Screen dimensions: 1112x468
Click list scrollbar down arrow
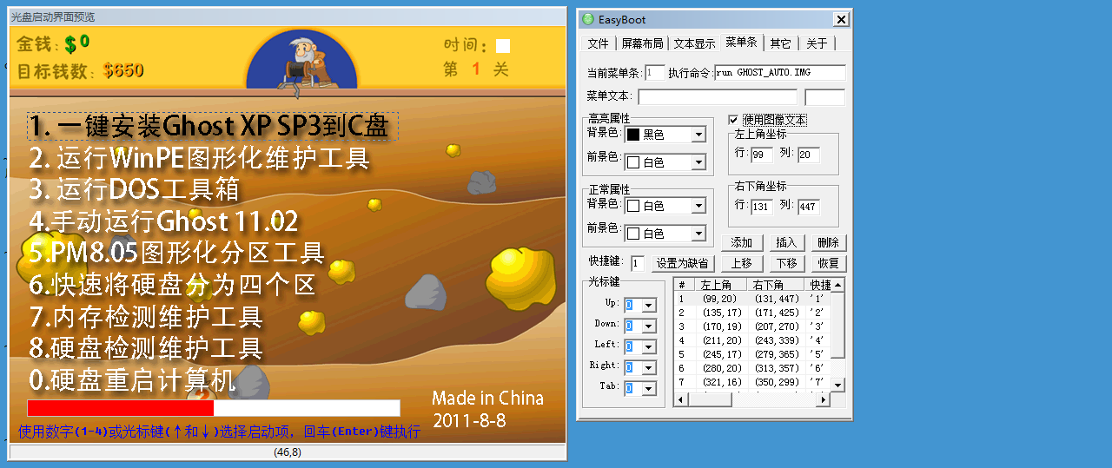pyautogui.click(x=838, y=385)
